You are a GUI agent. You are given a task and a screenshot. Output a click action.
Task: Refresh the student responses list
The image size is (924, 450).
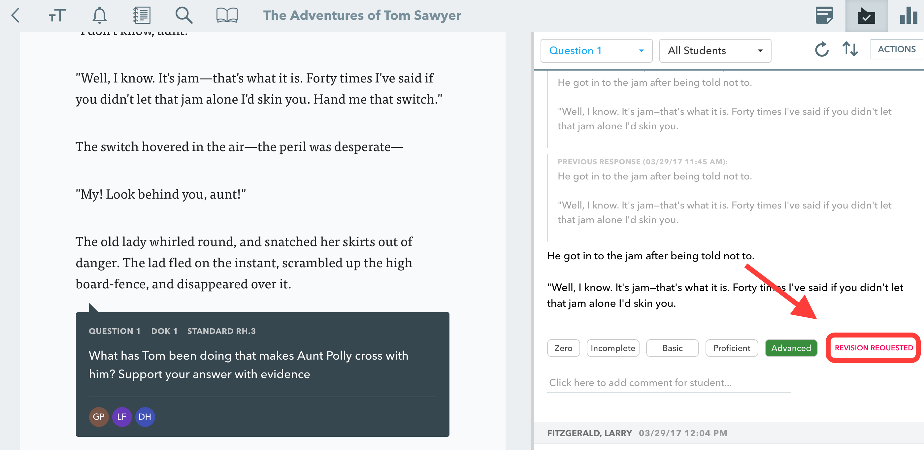point(822,50)
